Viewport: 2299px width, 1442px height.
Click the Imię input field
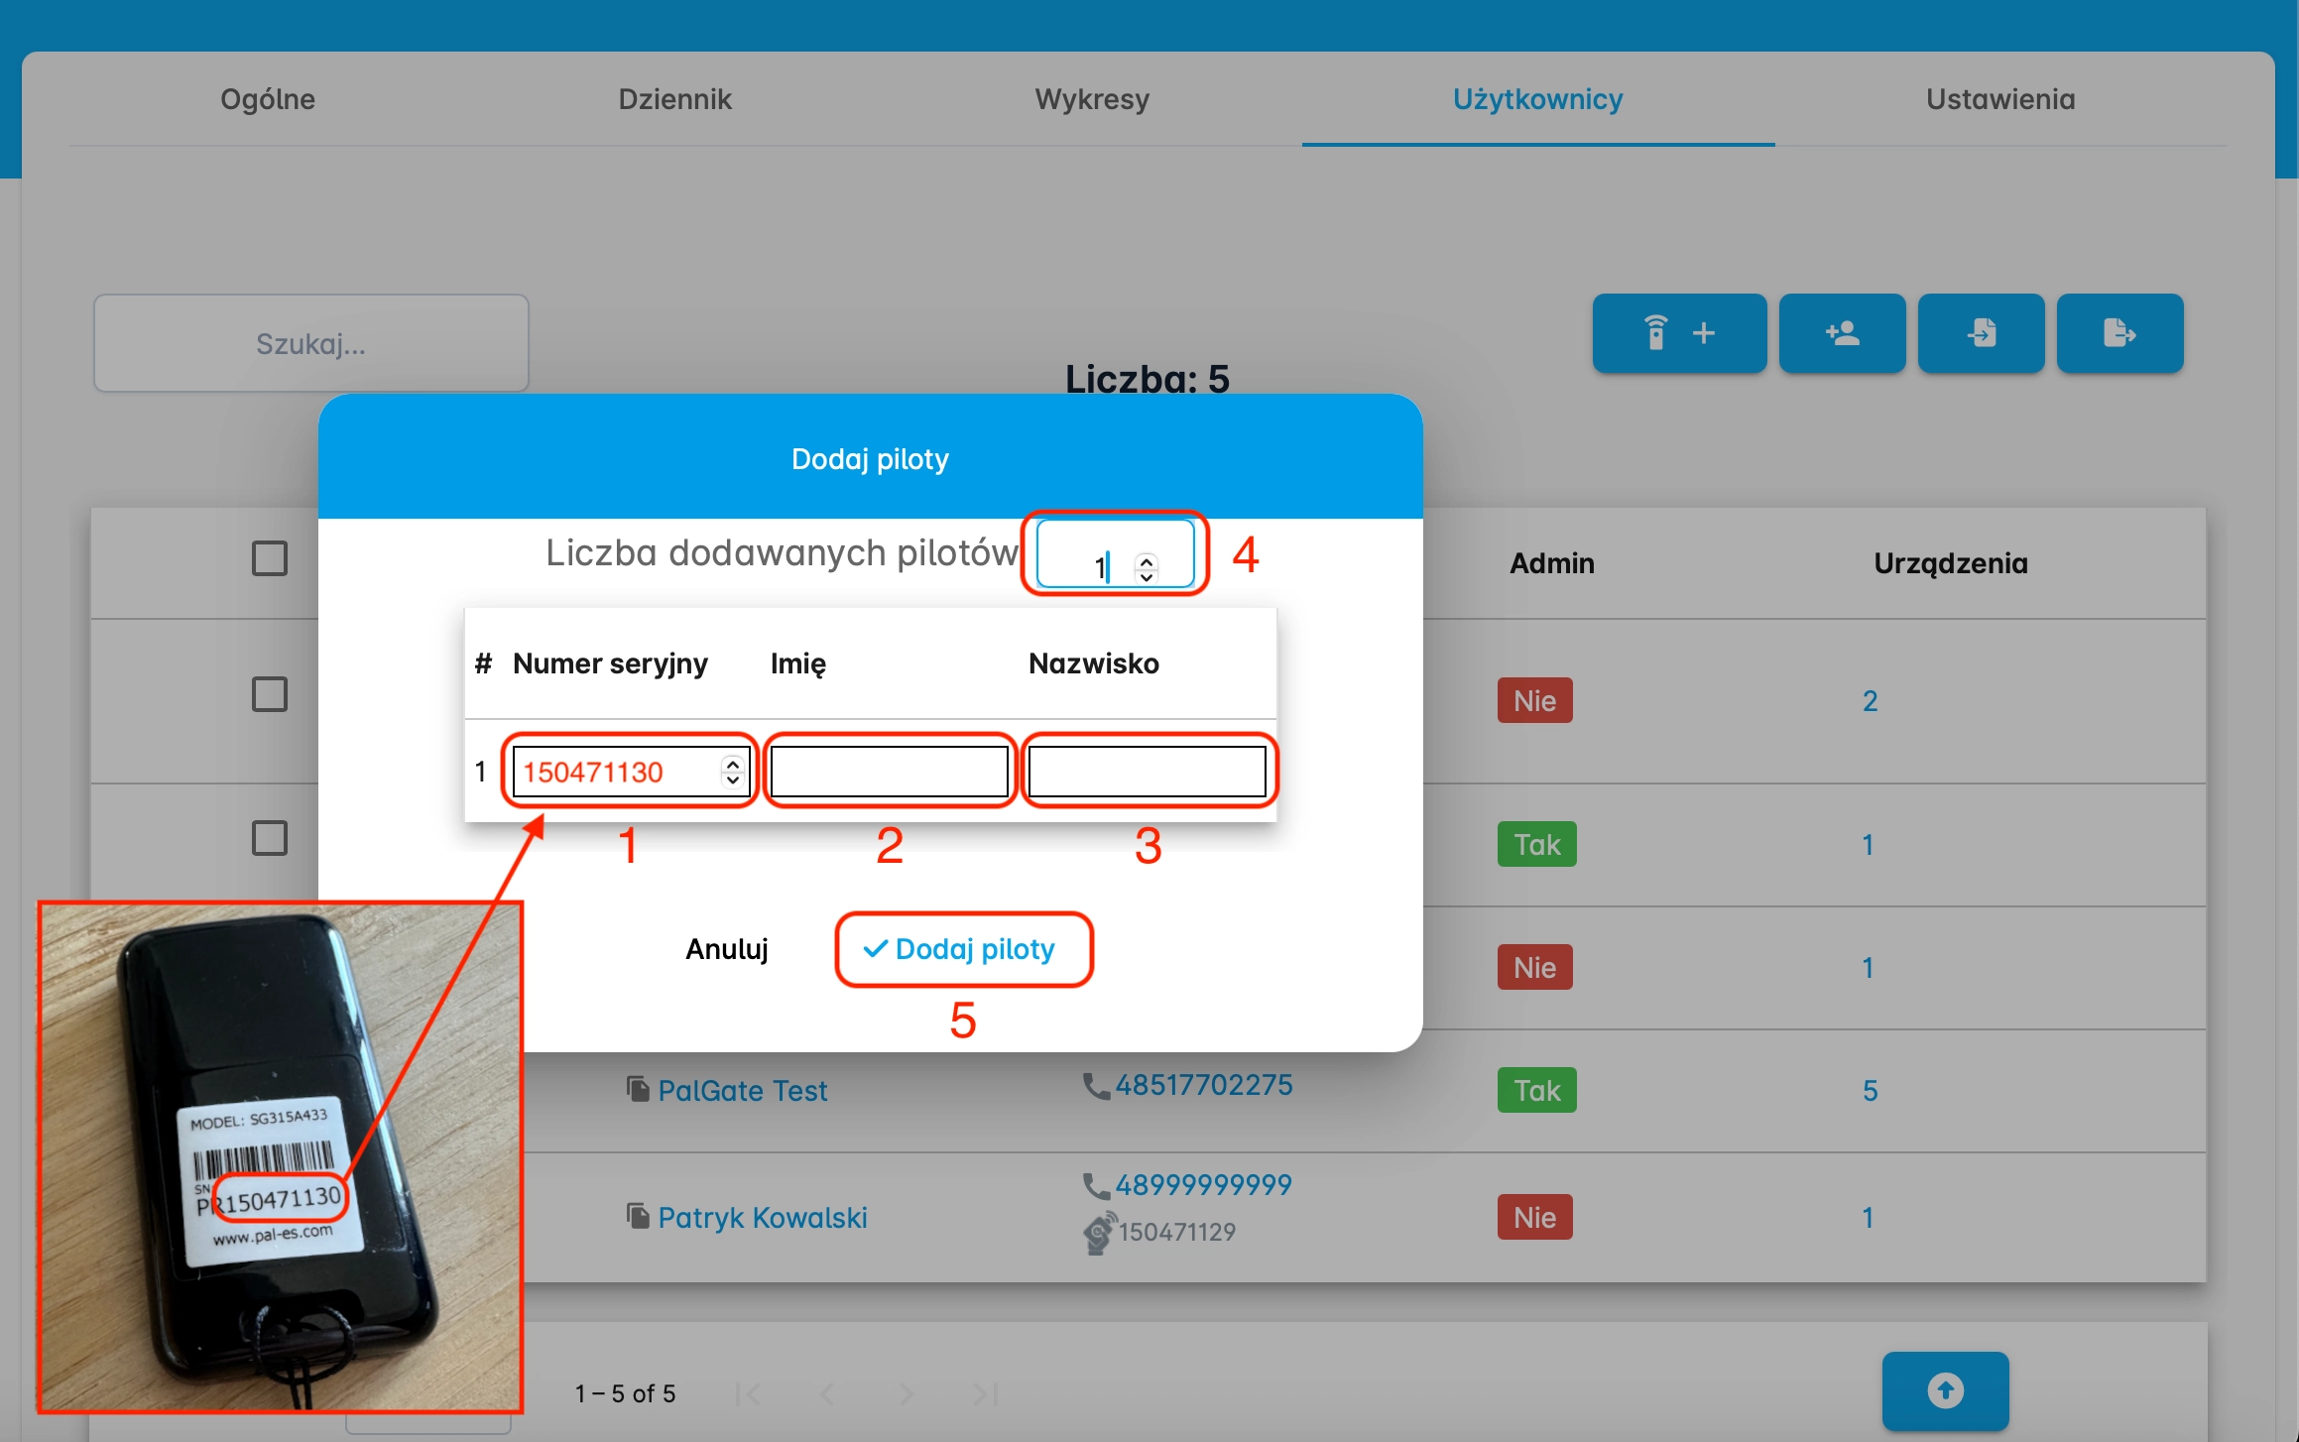(x=889, y=771)
